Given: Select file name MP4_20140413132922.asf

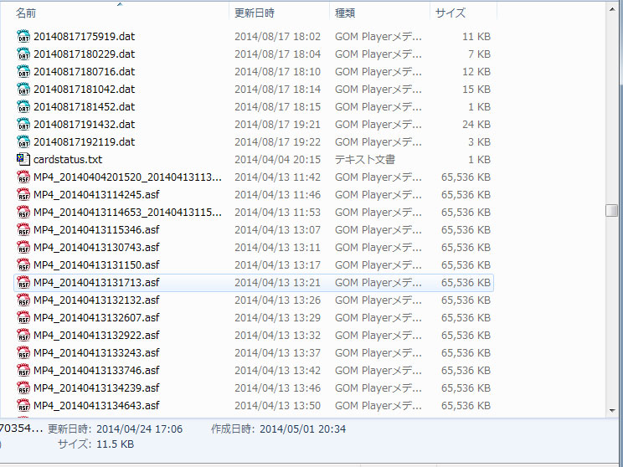Looking at the screenshot, I should click(96, 335).
